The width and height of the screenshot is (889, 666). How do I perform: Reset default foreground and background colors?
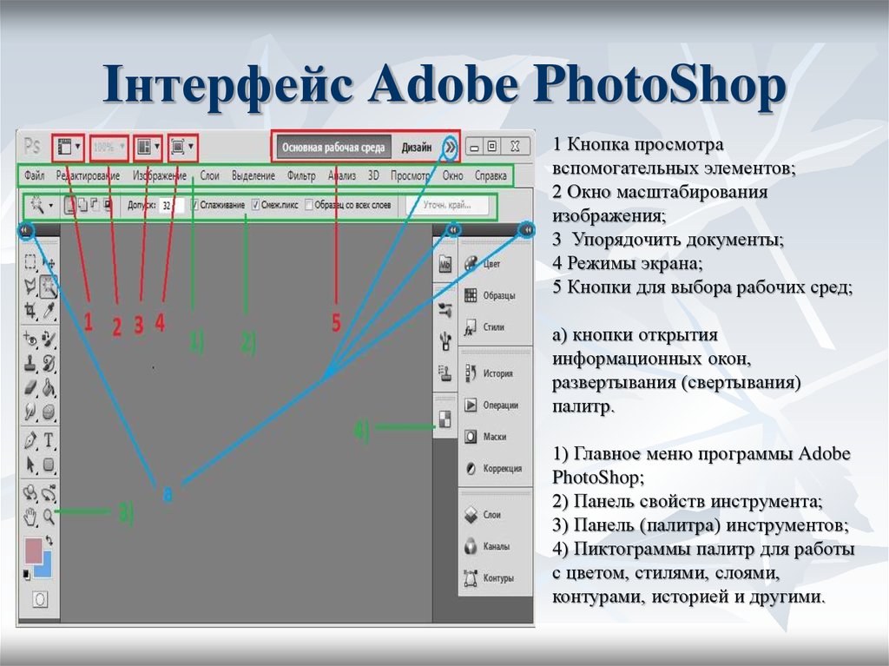(x=27, y=575)
